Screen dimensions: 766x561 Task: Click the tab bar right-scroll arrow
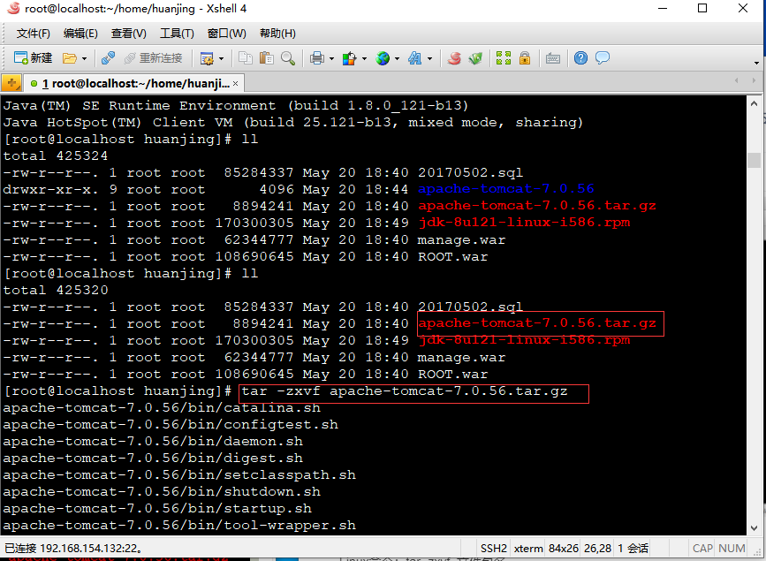click(x=754, y=80)
